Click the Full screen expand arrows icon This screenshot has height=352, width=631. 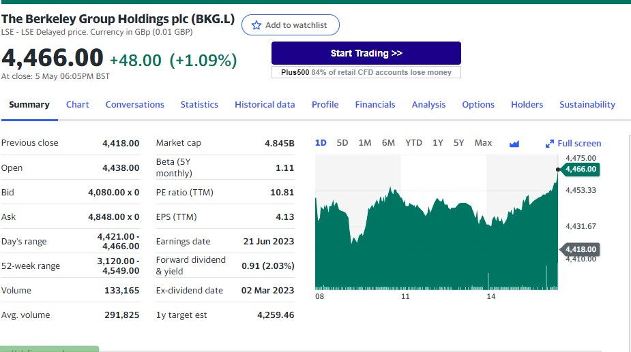coord(549,144)
